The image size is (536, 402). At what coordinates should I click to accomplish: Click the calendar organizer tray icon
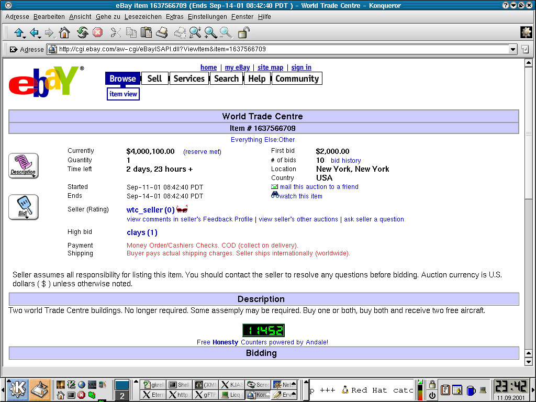coord(457,390)
